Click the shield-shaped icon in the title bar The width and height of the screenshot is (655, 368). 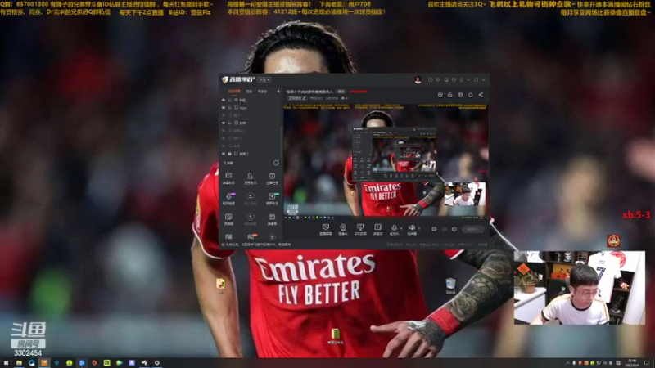click(454, 79)
